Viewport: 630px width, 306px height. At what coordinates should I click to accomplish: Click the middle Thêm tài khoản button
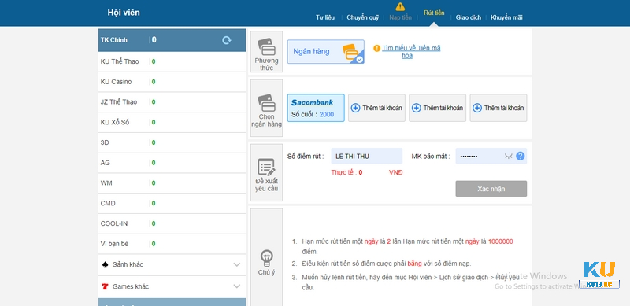click(x=438, y=108)
